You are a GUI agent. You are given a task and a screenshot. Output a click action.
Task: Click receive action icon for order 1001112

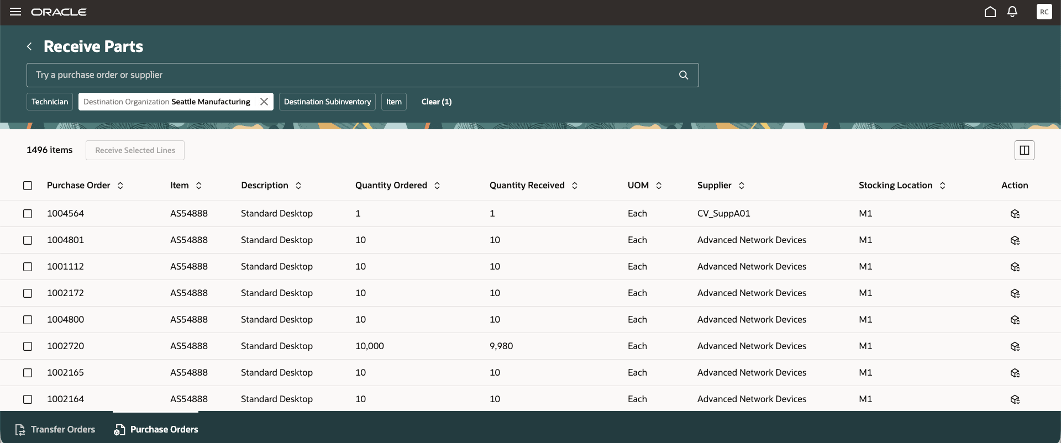(1015, 267)
